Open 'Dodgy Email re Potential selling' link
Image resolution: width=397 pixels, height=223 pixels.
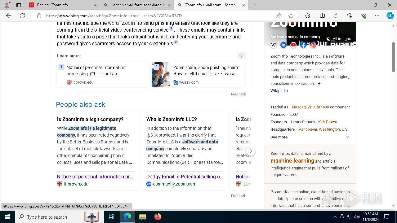[x=185, y=177]
